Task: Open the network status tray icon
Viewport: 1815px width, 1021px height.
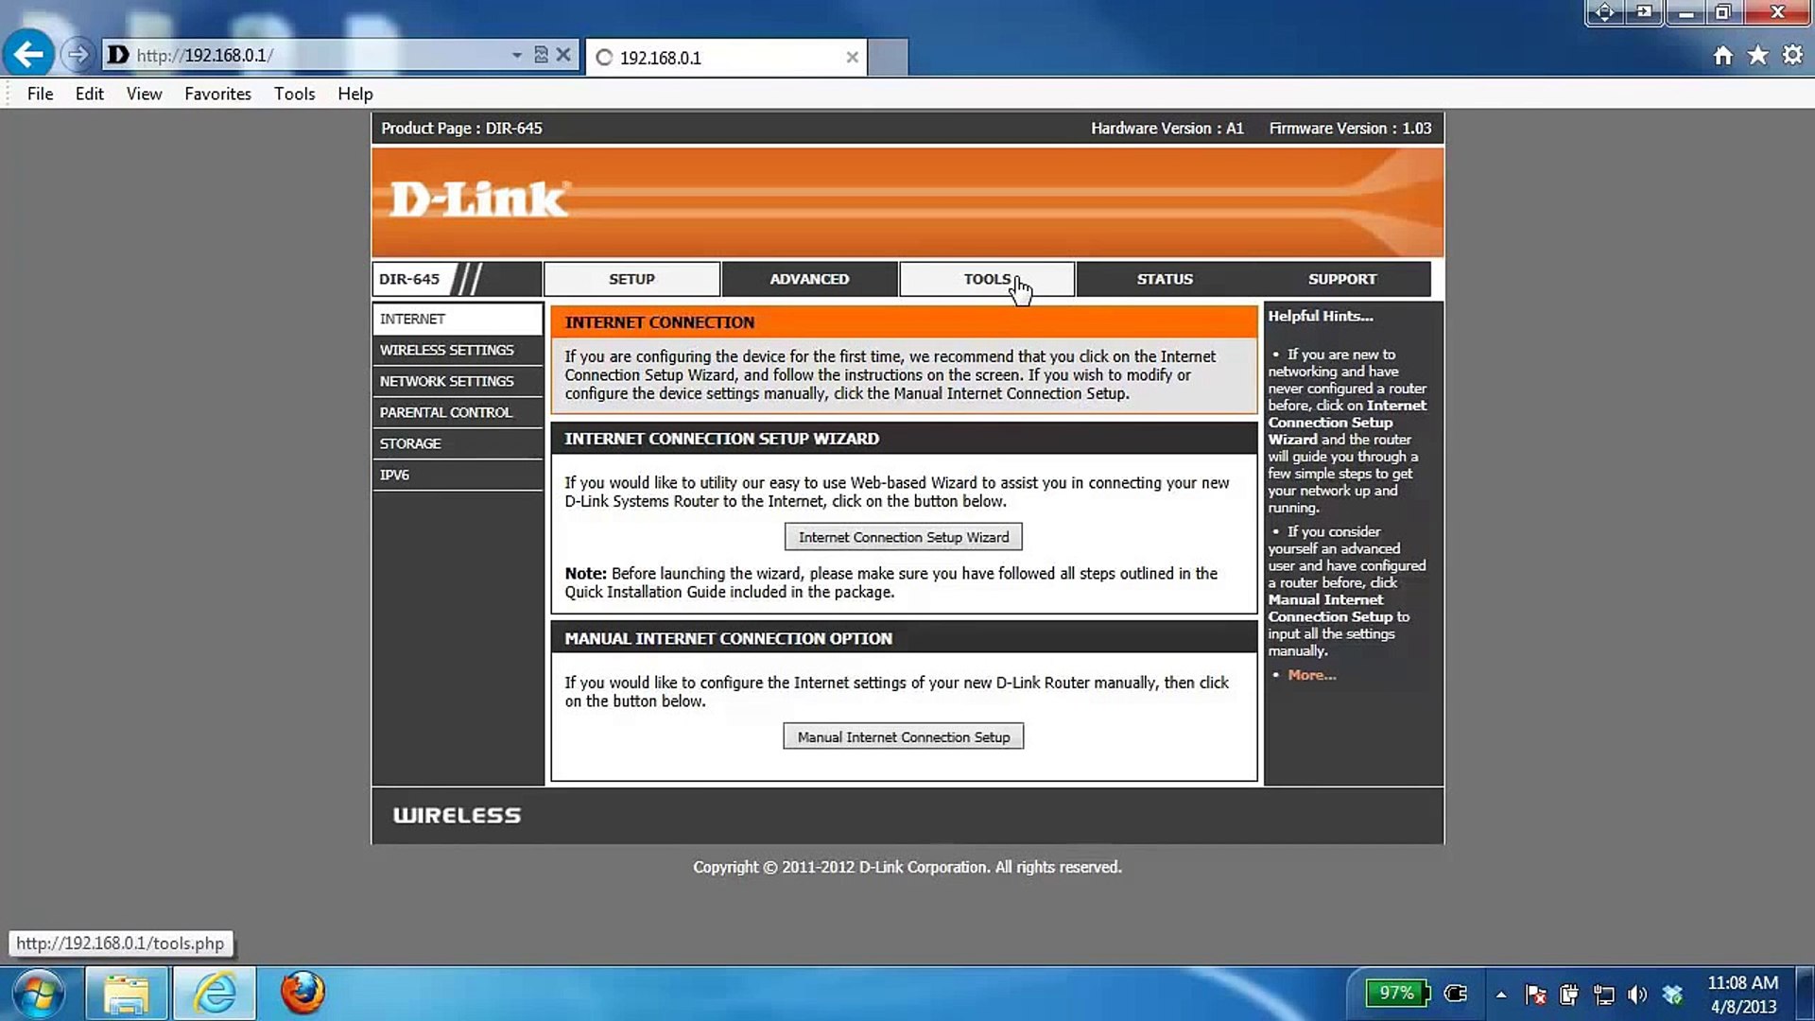Action: point(1604,994)
